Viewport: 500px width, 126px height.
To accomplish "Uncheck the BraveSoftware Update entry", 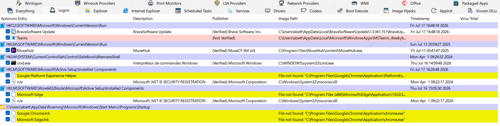I will [x=8, y=31].
